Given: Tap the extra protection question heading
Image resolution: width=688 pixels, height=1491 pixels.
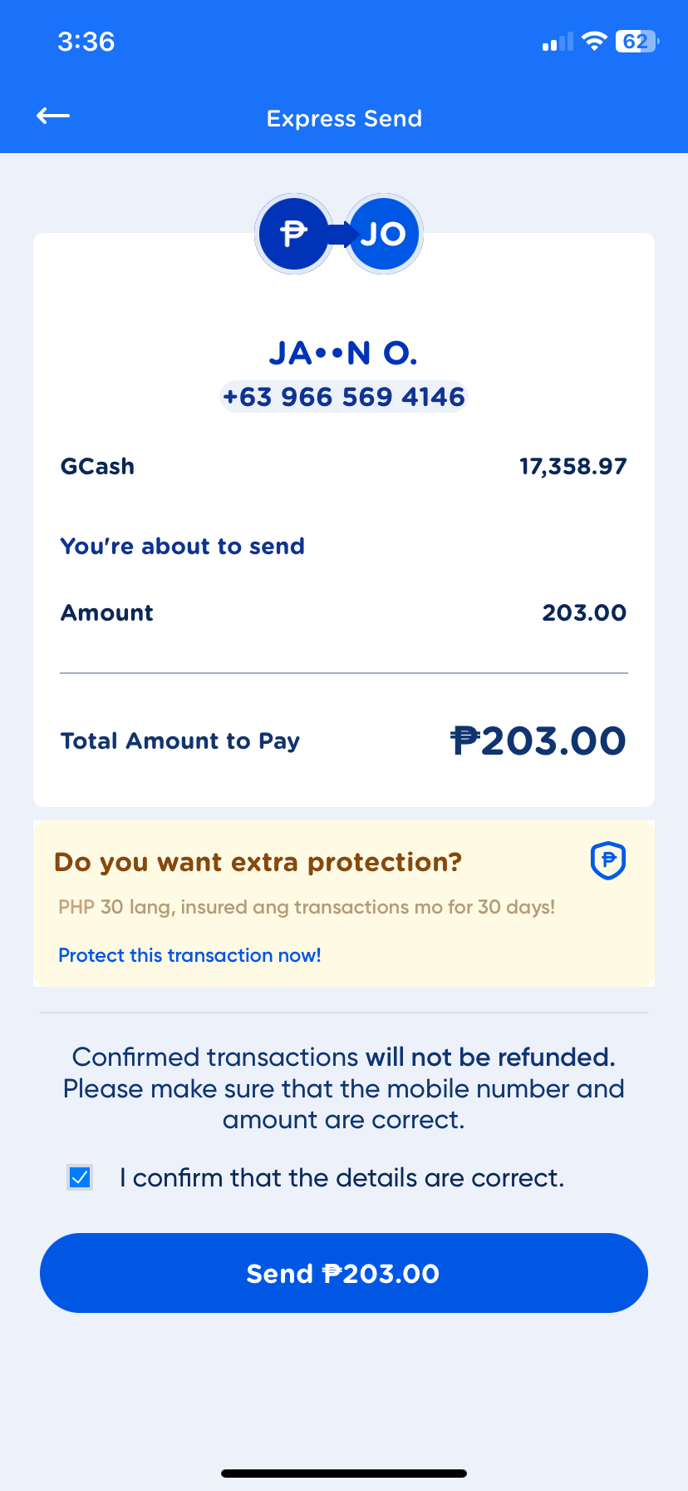Looking at the screenshot, I should click(258, 862).
